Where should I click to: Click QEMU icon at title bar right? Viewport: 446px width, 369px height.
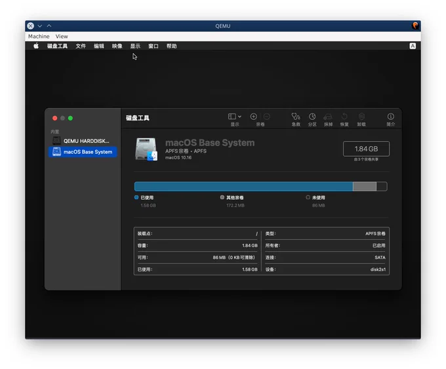pyautogui.click(x=415, y=26)
